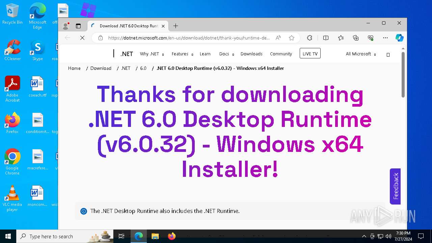Expand the Features menu
432x243 pixels.
pyautogui.click(x=182, y=54)
